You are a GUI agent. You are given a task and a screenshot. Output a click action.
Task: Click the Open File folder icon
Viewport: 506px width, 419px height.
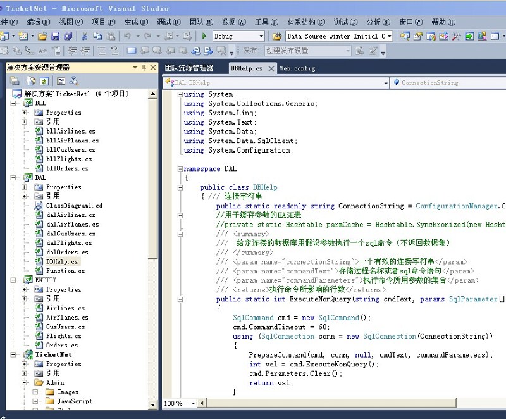pyautogui.click(x=42, y=36)
